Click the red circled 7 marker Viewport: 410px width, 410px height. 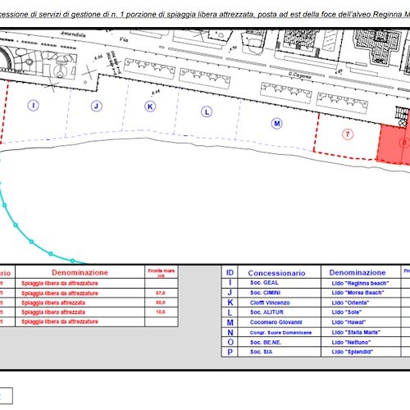coord(348,134)
